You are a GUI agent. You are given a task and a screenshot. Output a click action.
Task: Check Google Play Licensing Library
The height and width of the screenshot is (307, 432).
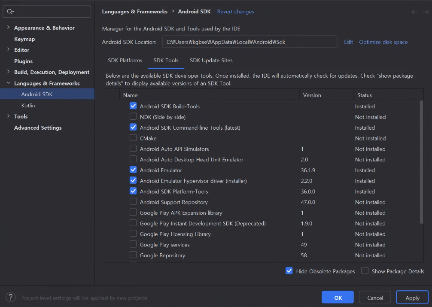point(133,234)
